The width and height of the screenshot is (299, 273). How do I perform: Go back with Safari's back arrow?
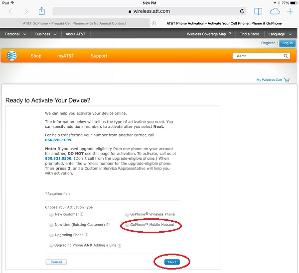10,11
